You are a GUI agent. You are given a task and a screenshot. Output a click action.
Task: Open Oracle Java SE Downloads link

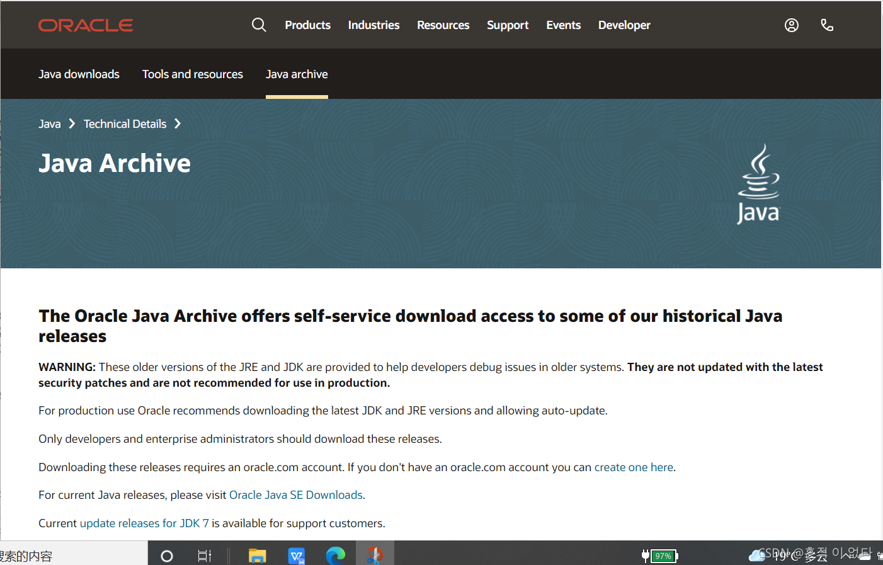pos(296,495)
